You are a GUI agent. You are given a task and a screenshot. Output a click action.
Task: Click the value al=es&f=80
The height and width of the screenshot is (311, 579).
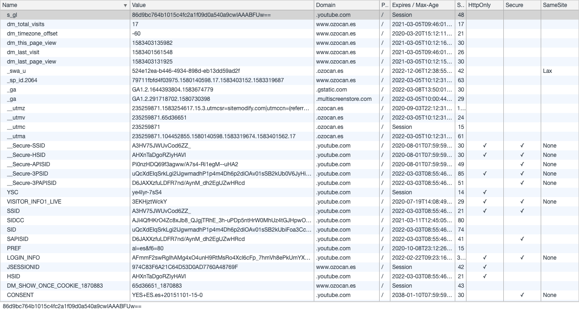[x=148, y=248]
